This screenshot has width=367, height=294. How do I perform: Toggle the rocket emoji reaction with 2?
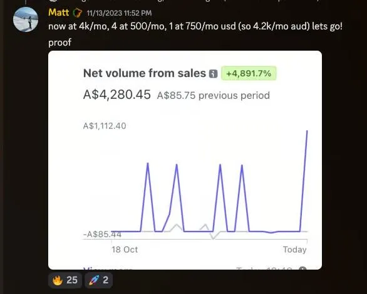(98, 280)
